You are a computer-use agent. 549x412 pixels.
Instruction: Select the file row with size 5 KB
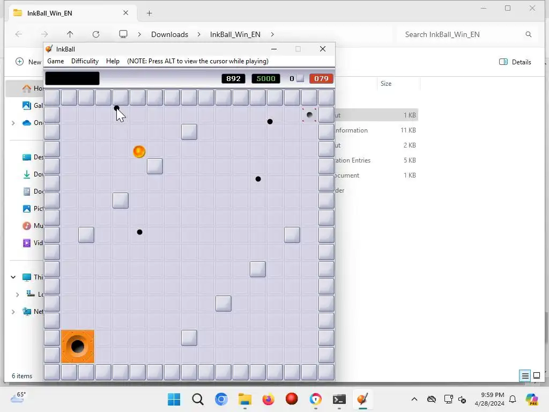376,160
